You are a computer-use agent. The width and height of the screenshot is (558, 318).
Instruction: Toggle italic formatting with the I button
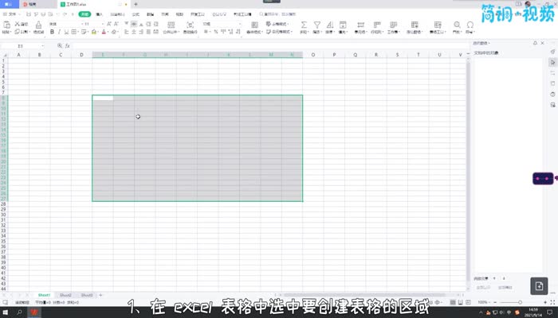tap(59, 33)
